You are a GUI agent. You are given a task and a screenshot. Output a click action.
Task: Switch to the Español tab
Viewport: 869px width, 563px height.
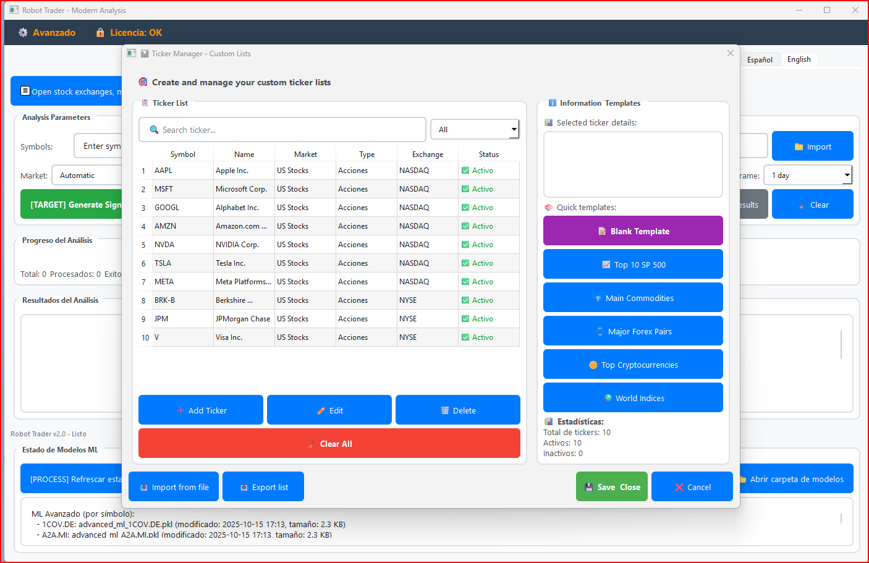coord(760,59)
